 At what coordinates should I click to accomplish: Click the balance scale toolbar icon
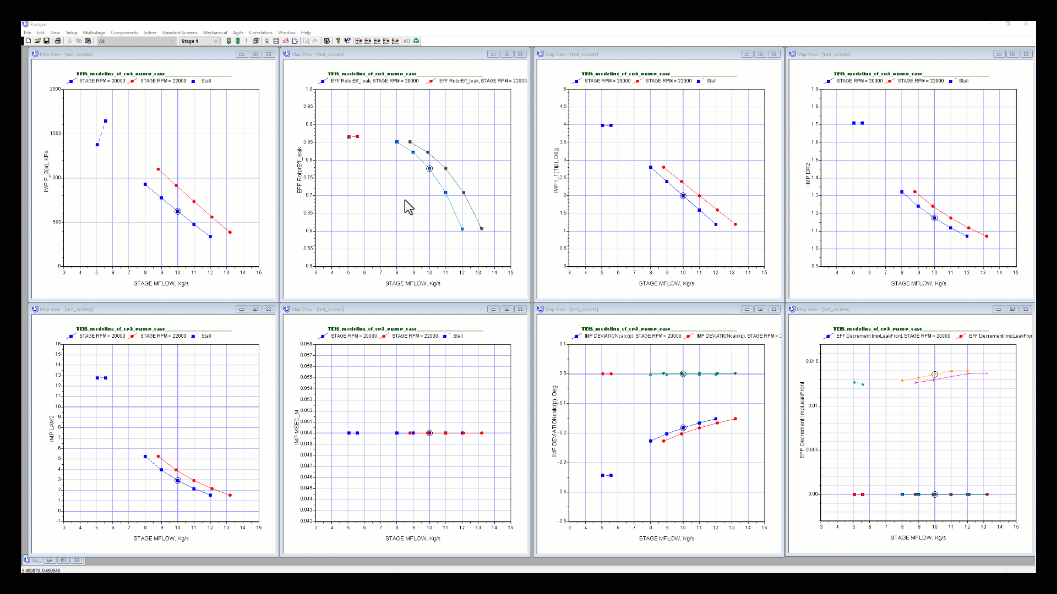tap(326, 41)
